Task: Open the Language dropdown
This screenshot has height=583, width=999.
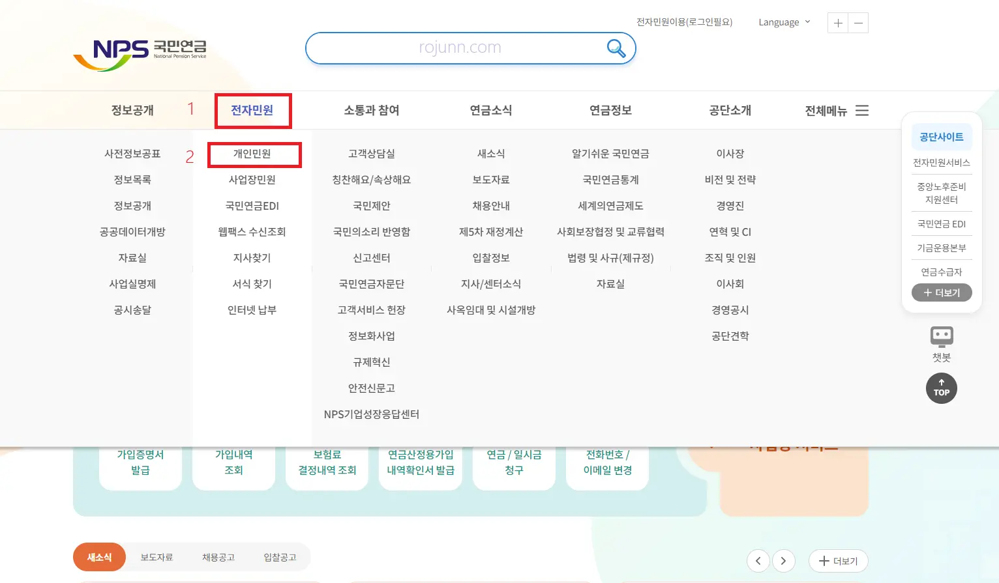Action: [x=783, y=22]
